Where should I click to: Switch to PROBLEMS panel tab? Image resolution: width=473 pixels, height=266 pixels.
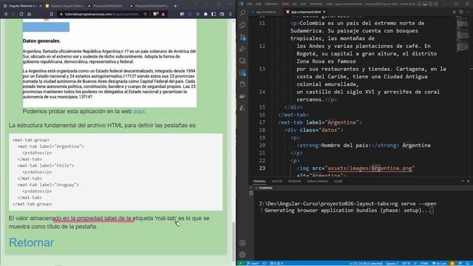pos(294,181)
